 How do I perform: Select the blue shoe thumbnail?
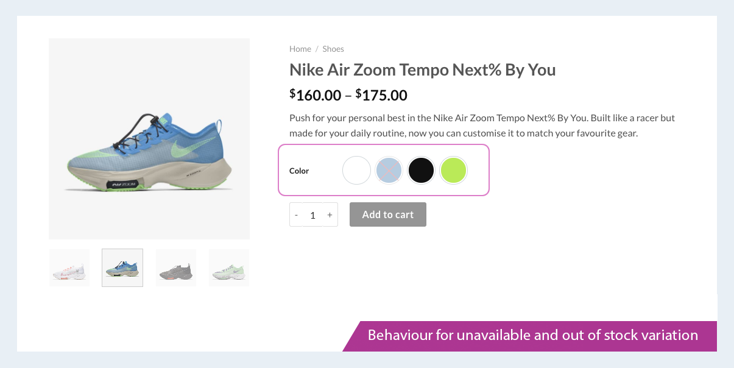point(122,268)
